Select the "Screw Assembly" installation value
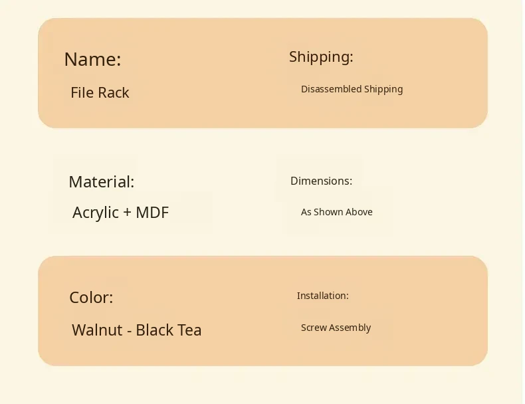The width and height of the screenshot is (525, 404). (336, 328)
